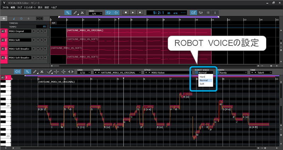Mute the MIKU Soft track

(38, 40)
